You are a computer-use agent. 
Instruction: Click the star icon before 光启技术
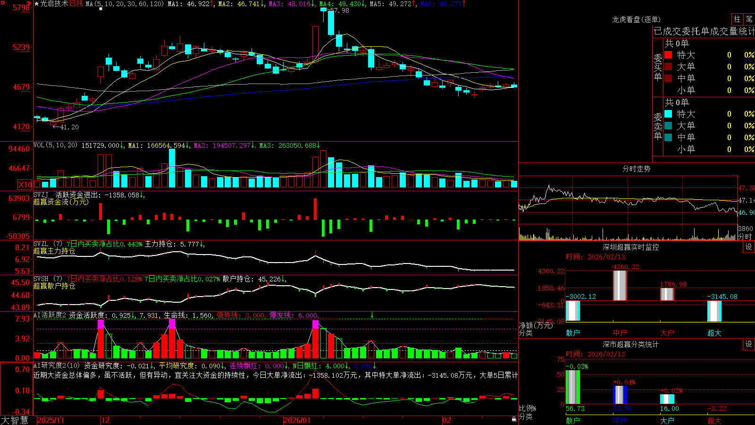(37, 4)
